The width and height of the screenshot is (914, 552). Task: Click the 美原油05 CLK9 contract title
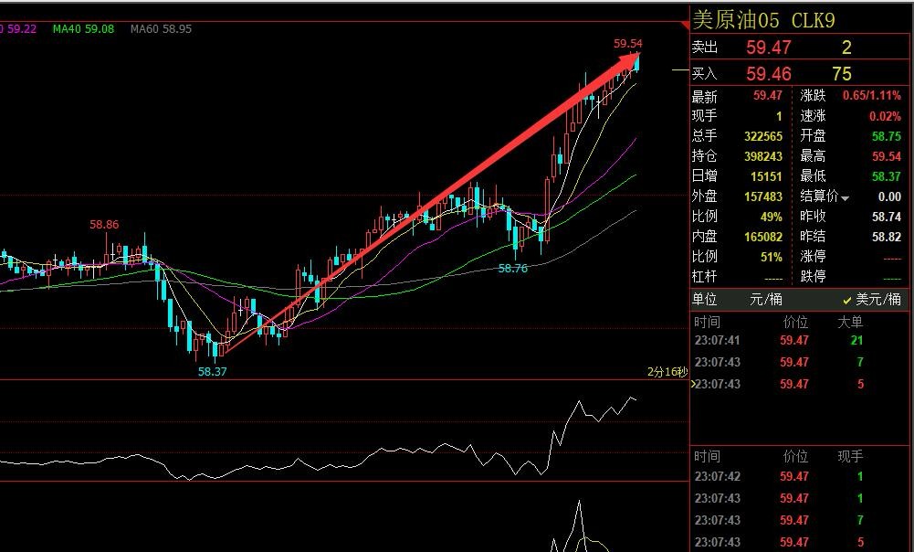(x=763, y=20)
